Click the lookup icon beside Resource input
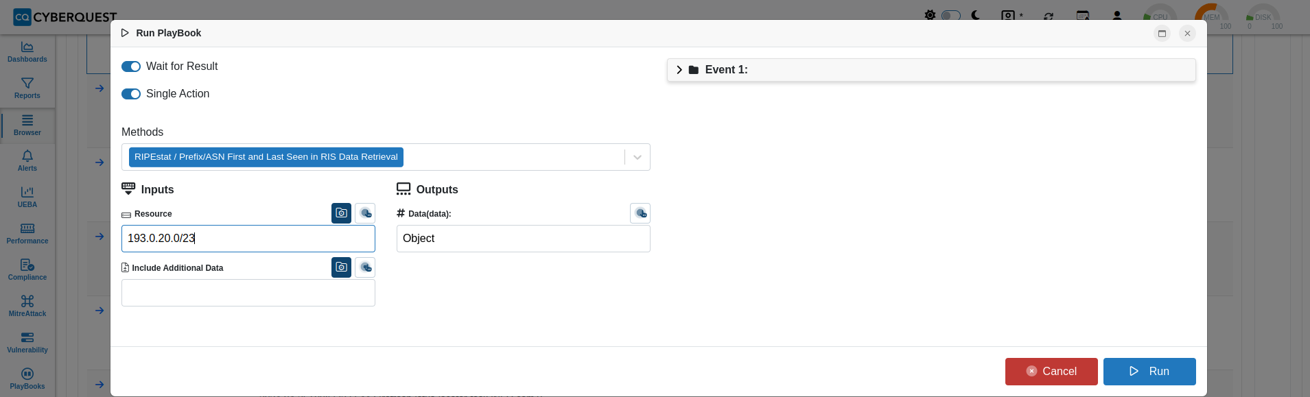Viewport: 1310px width, 397px height. pyautogui.click(x=365, y=213)
